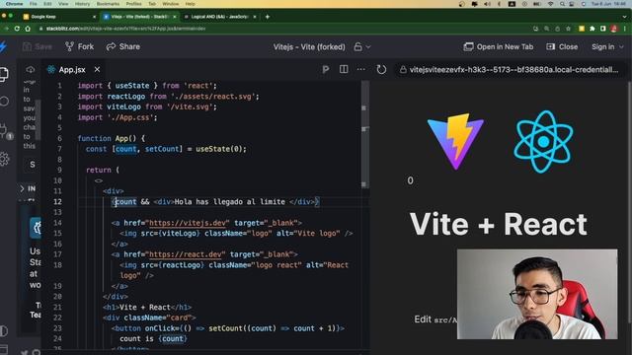Close the App.jsx editor tab
The image size is (632, 355).
97,70
